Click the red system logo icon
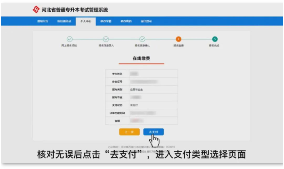The image size is (284, 169). point(36,10)
